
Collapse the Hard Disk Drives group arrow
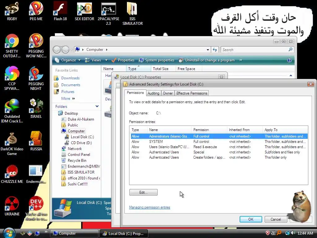point(291,76)
